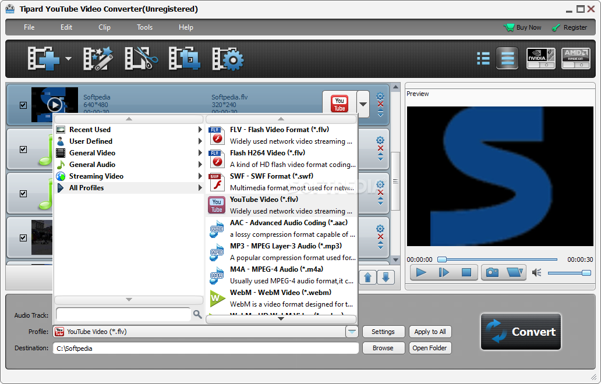Click the Destination path field

206,349
